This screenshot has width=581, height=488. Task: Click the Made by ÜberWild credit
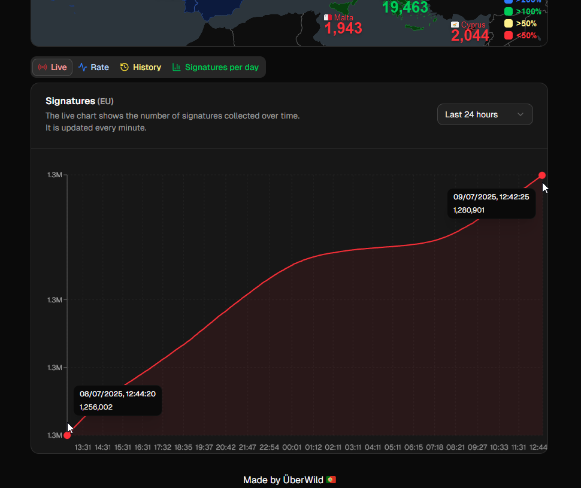(x=283, y=480)
